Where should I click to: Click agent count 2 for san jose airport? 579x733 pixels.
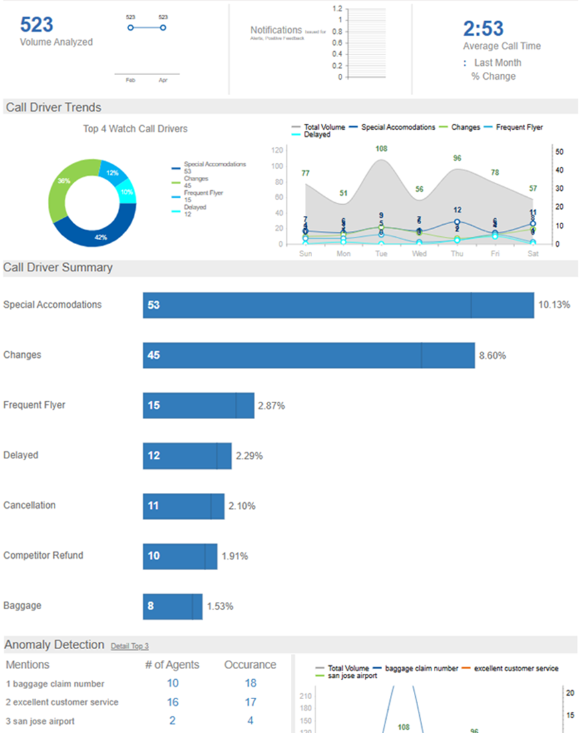pyautogui.click(x=172, y=720)
